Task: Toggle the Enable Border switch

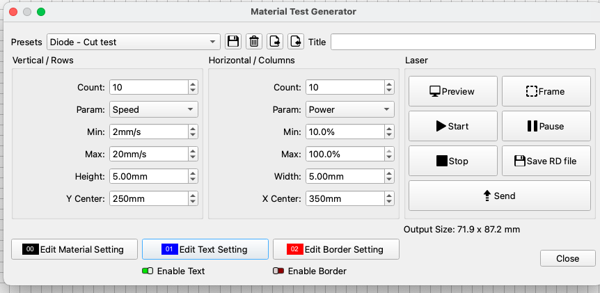Action: [x=278, y=271]
